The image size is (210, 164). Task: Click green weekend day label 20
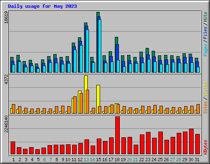(x=129, y=159)
